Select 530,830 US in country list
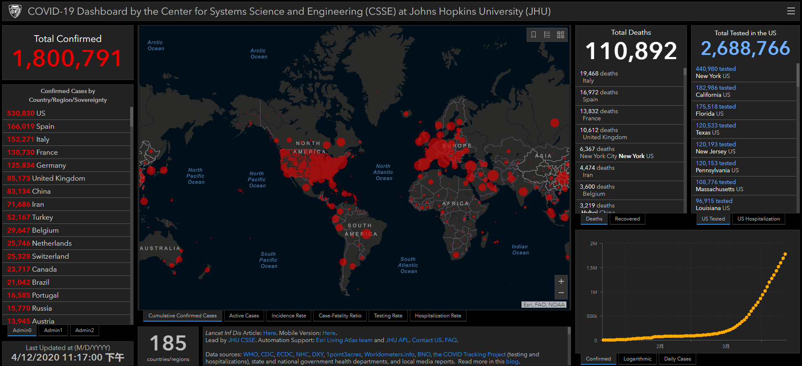 pyautogui.click(x=66, y=113)
